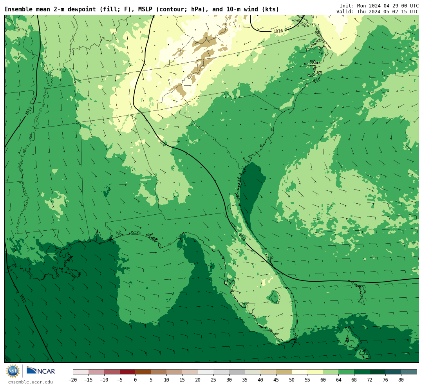
Task: Pick the pale yellow swatch between 55 and 60
Action: pos(315,372)
